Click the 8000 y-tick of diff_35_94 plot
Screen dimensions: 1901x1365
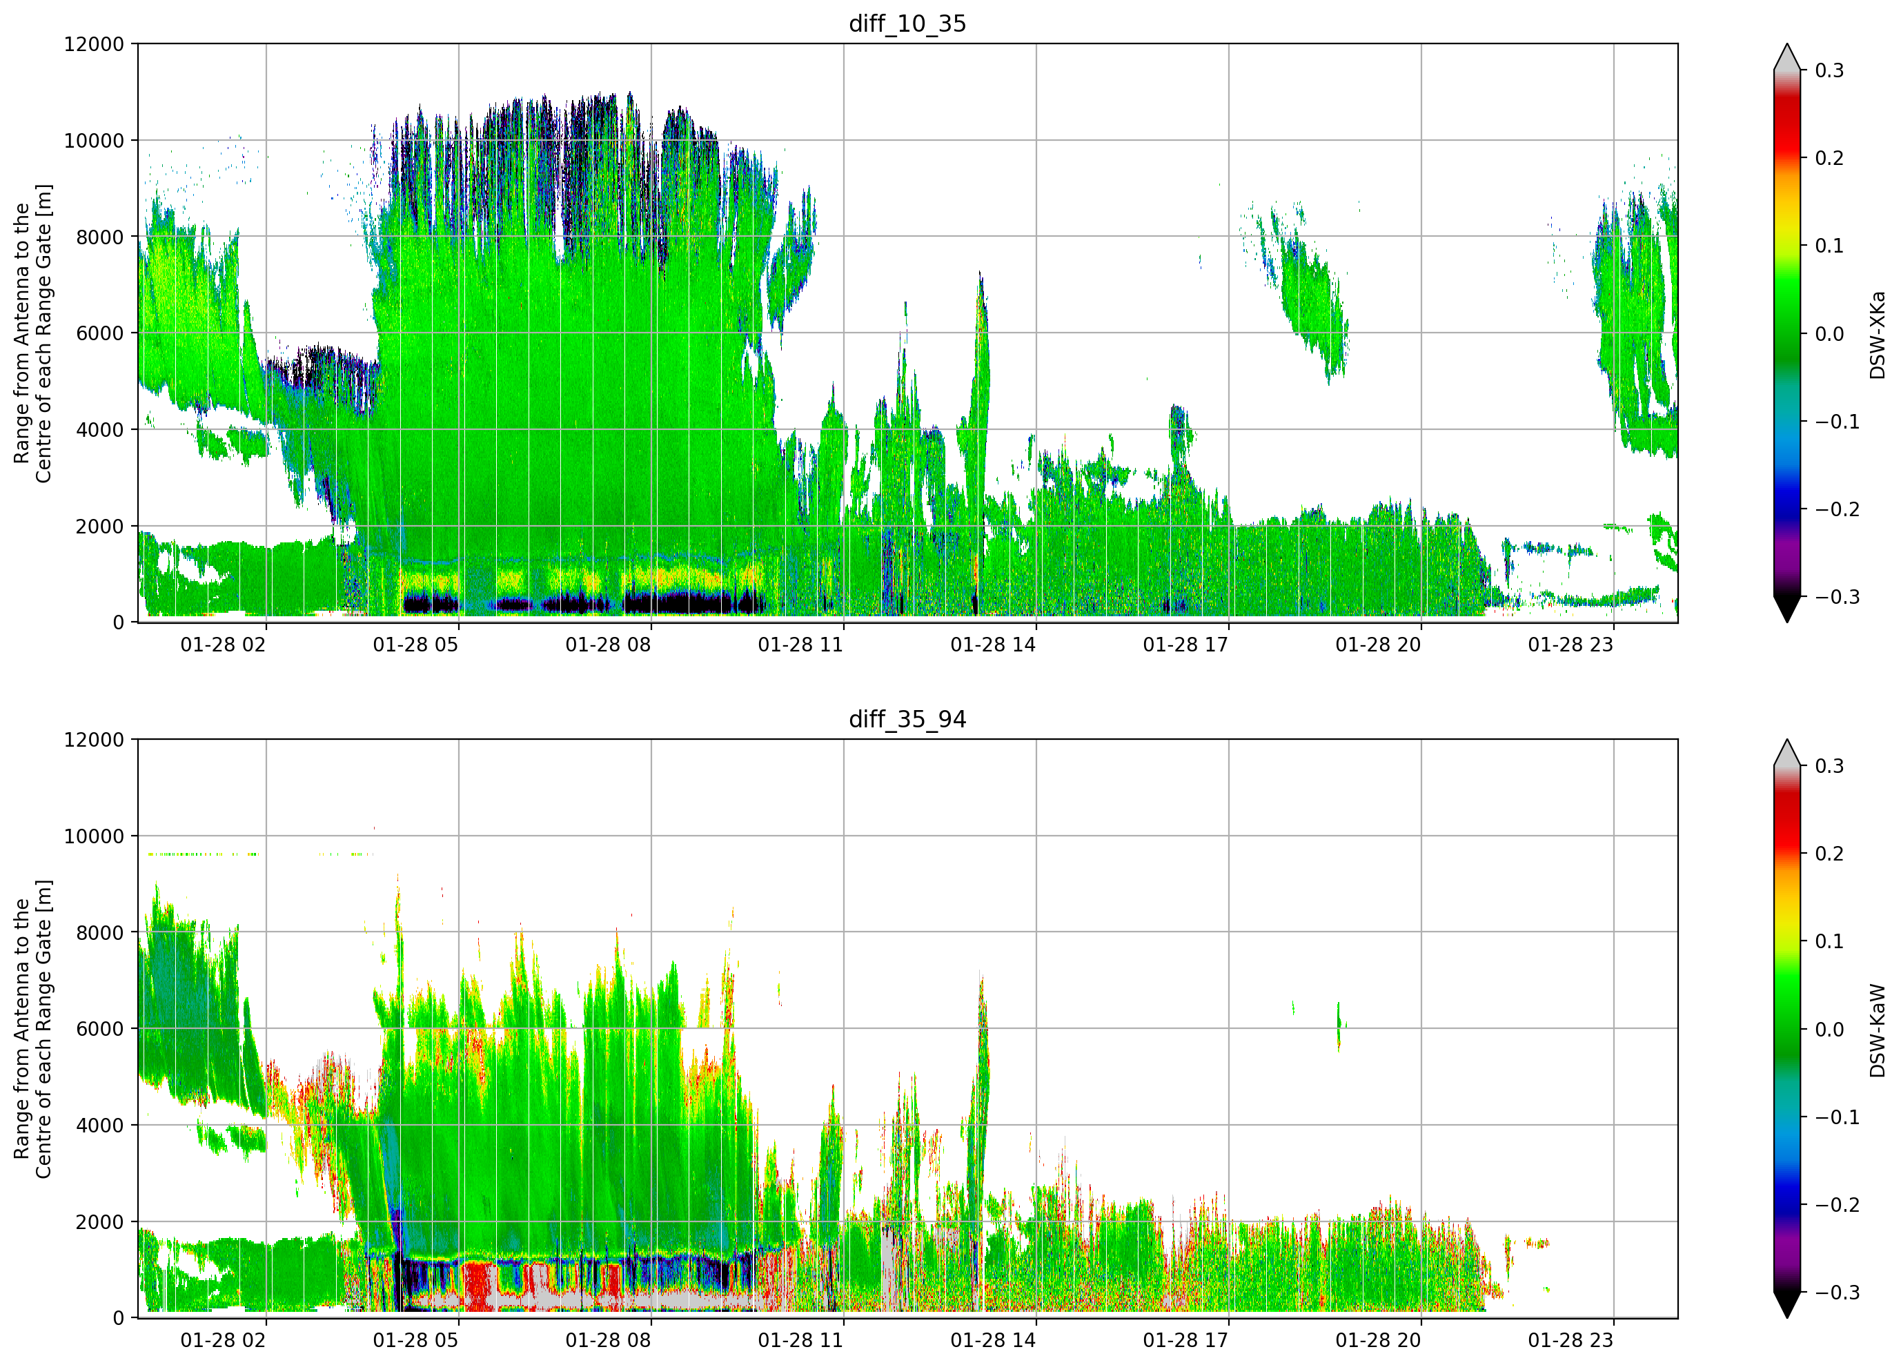click(x=100, y=933)
